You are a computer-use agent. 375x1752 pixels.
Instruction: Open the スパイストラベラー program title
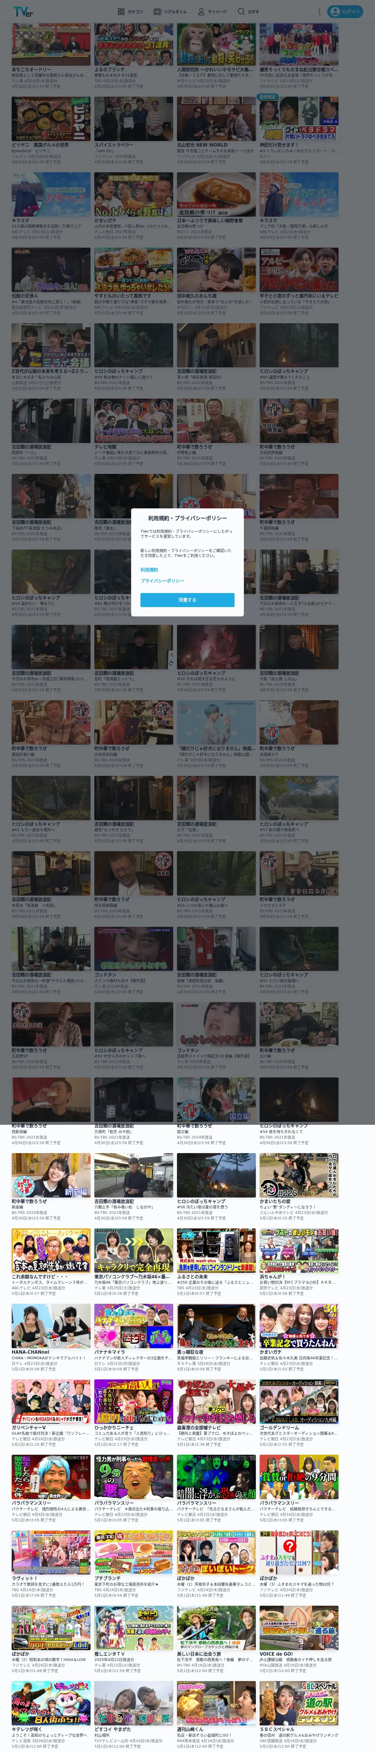114,145
